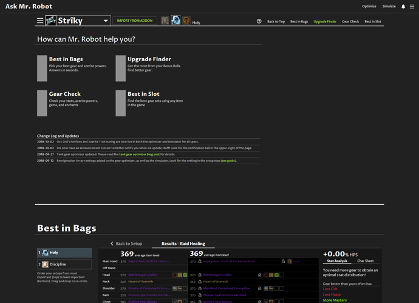Click the Gear Check card image

pyautogui.click(x=42, y=103)
